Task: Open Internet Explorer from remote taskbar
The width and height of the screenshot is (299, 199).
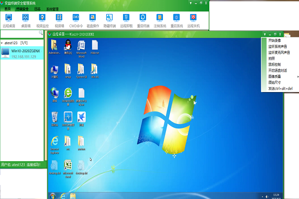Action: [63, 196]
